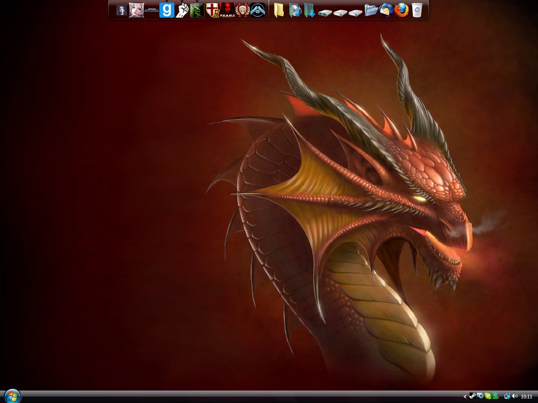Click the 10:11 taskbar clock

527,396
